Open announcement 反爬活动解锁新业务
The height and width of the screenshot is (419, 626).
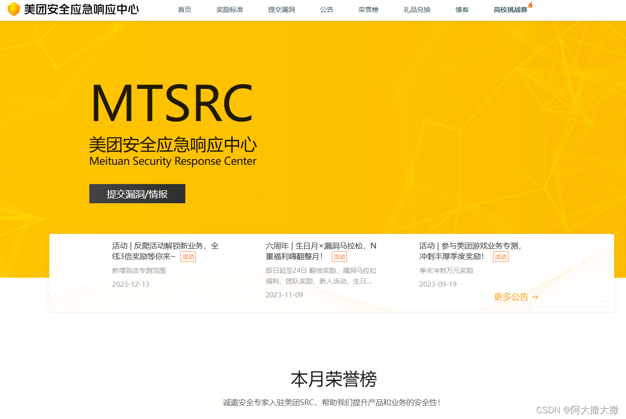pos(166,251)
